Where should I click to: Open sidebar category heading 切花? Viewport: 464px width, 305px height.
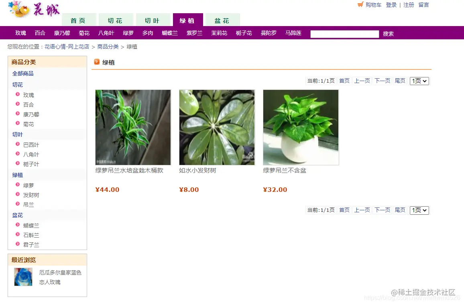pyautogui.click(x=17, y=85)
